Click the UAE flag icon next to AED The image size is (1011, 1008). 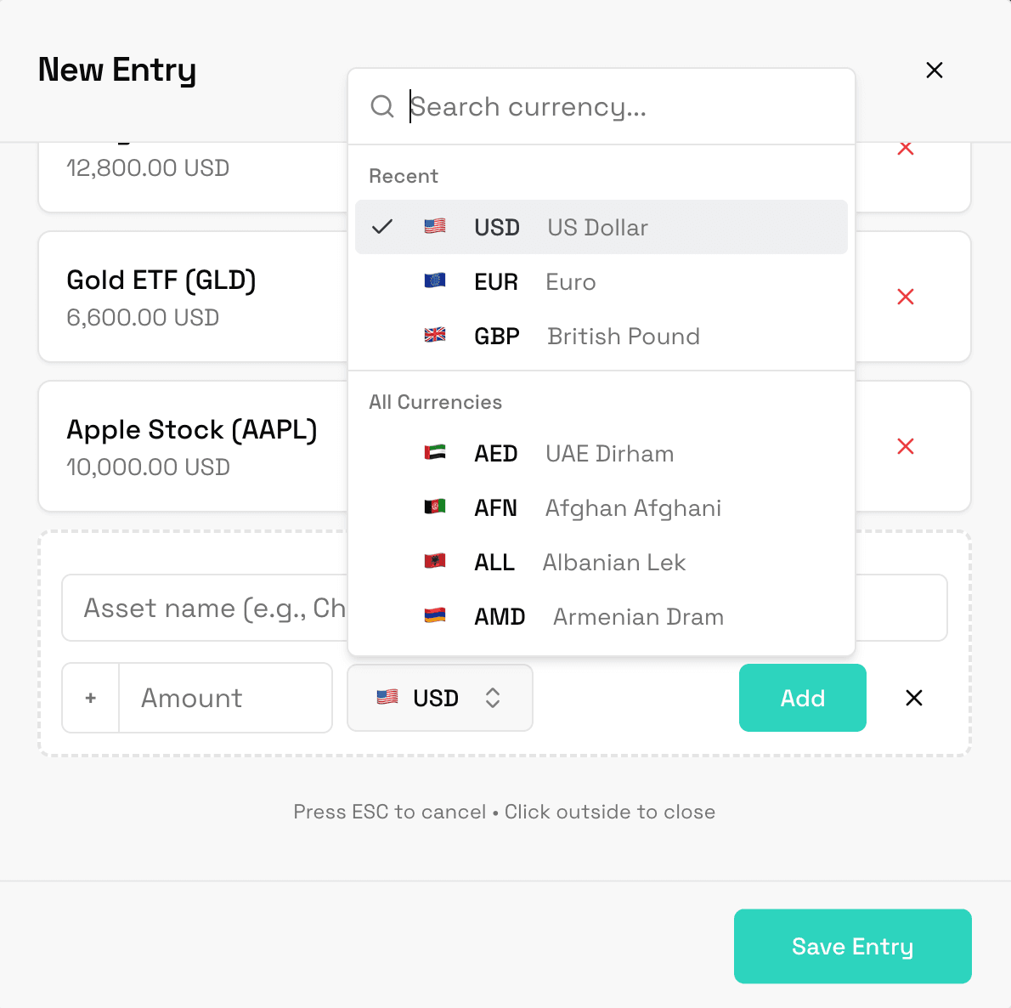pyautogui.click(x=432, y=453)
